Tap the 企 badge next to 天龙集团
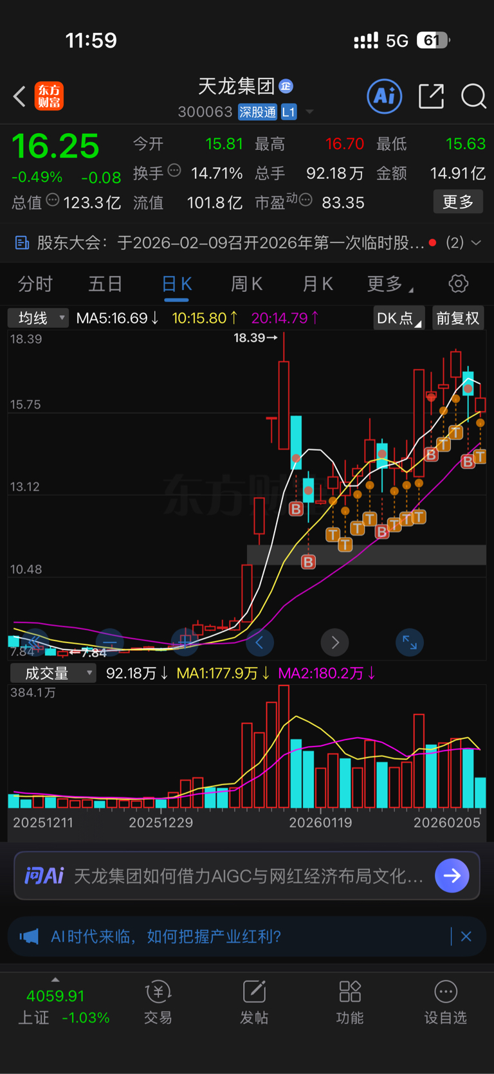Screen dimensions: 494x1074 point(287,86)
